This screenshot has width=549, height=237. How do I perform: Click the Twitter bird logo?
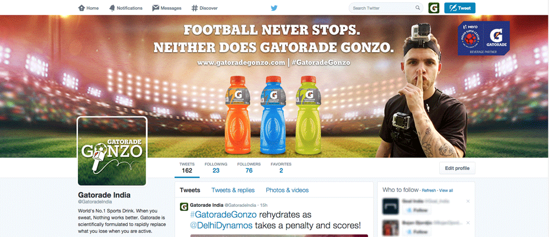tap(275, 8)
